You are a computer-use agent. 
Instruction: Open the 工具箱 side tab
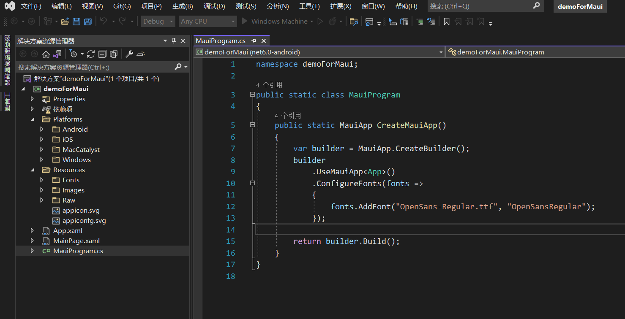tap(7, 102)
